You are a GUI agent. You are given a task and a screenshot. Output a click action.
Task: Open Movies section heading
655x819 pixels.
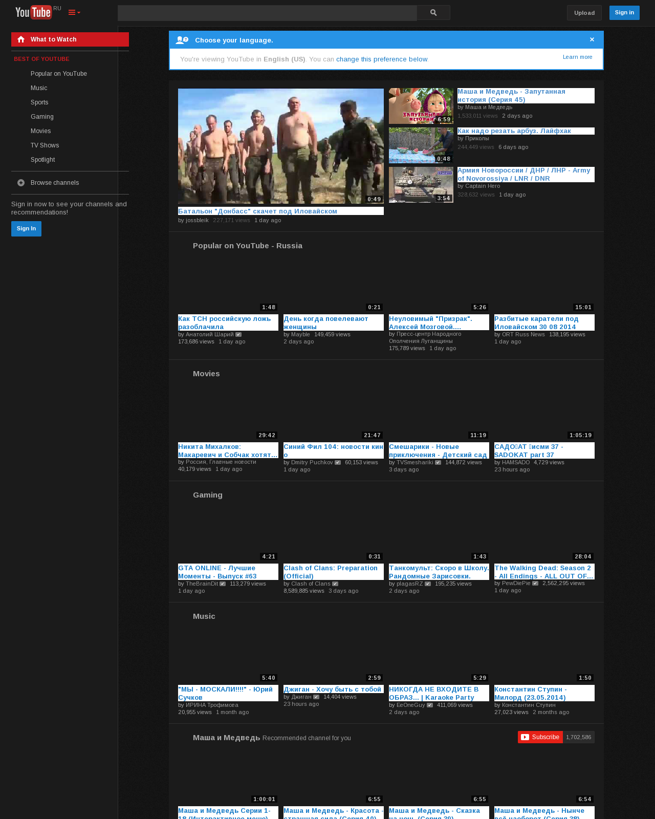[206, 374]
